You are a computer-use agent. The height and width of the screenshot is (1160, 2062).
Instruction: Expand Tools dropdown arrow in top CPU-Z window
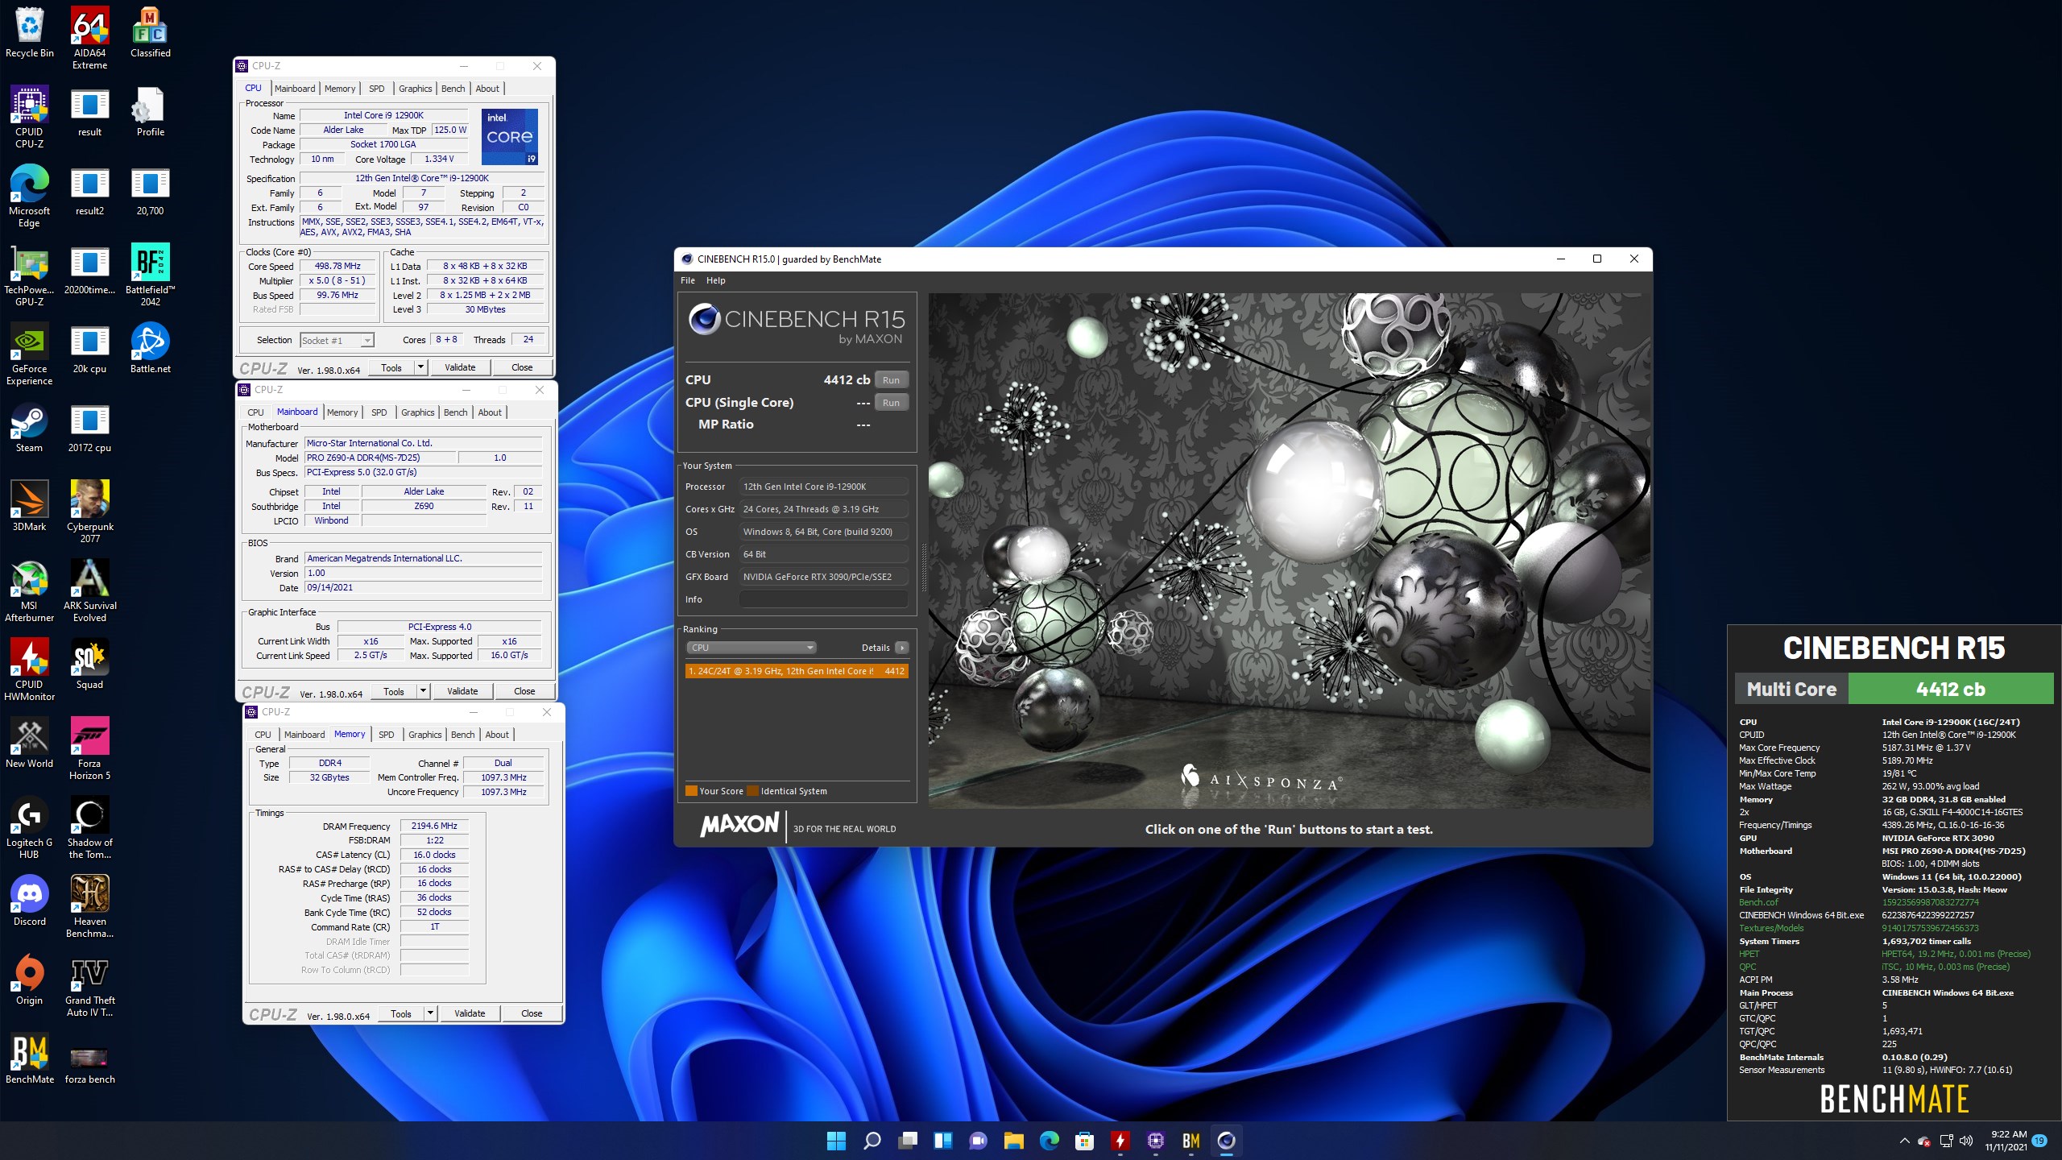[x=420, y=367]
